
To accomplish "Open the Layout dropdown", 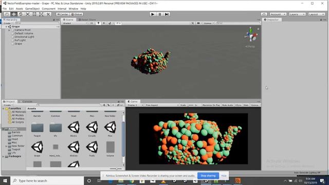I will click(x=317, y=14).
